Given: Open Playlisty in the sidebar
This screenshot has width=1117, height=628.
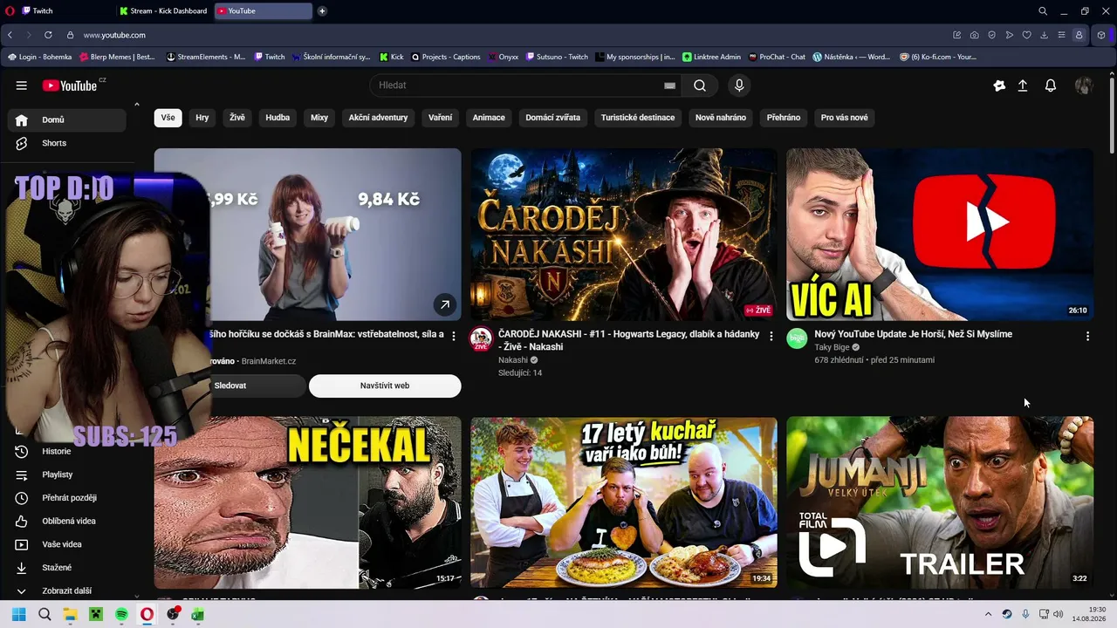Looking at the screenshot, I should 67,474.
